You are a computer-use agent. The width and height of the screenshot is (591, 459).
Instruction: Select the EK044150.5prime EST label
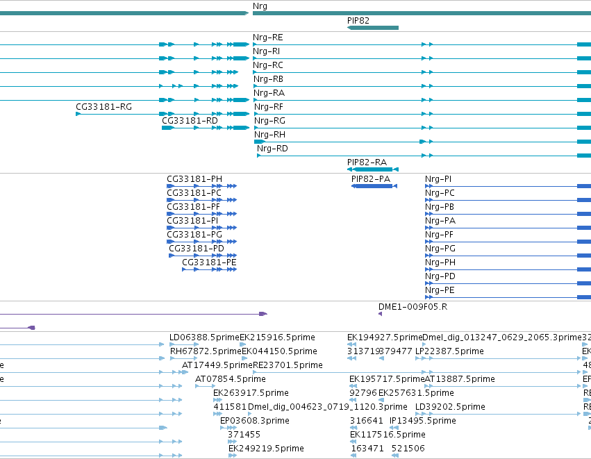279,351
